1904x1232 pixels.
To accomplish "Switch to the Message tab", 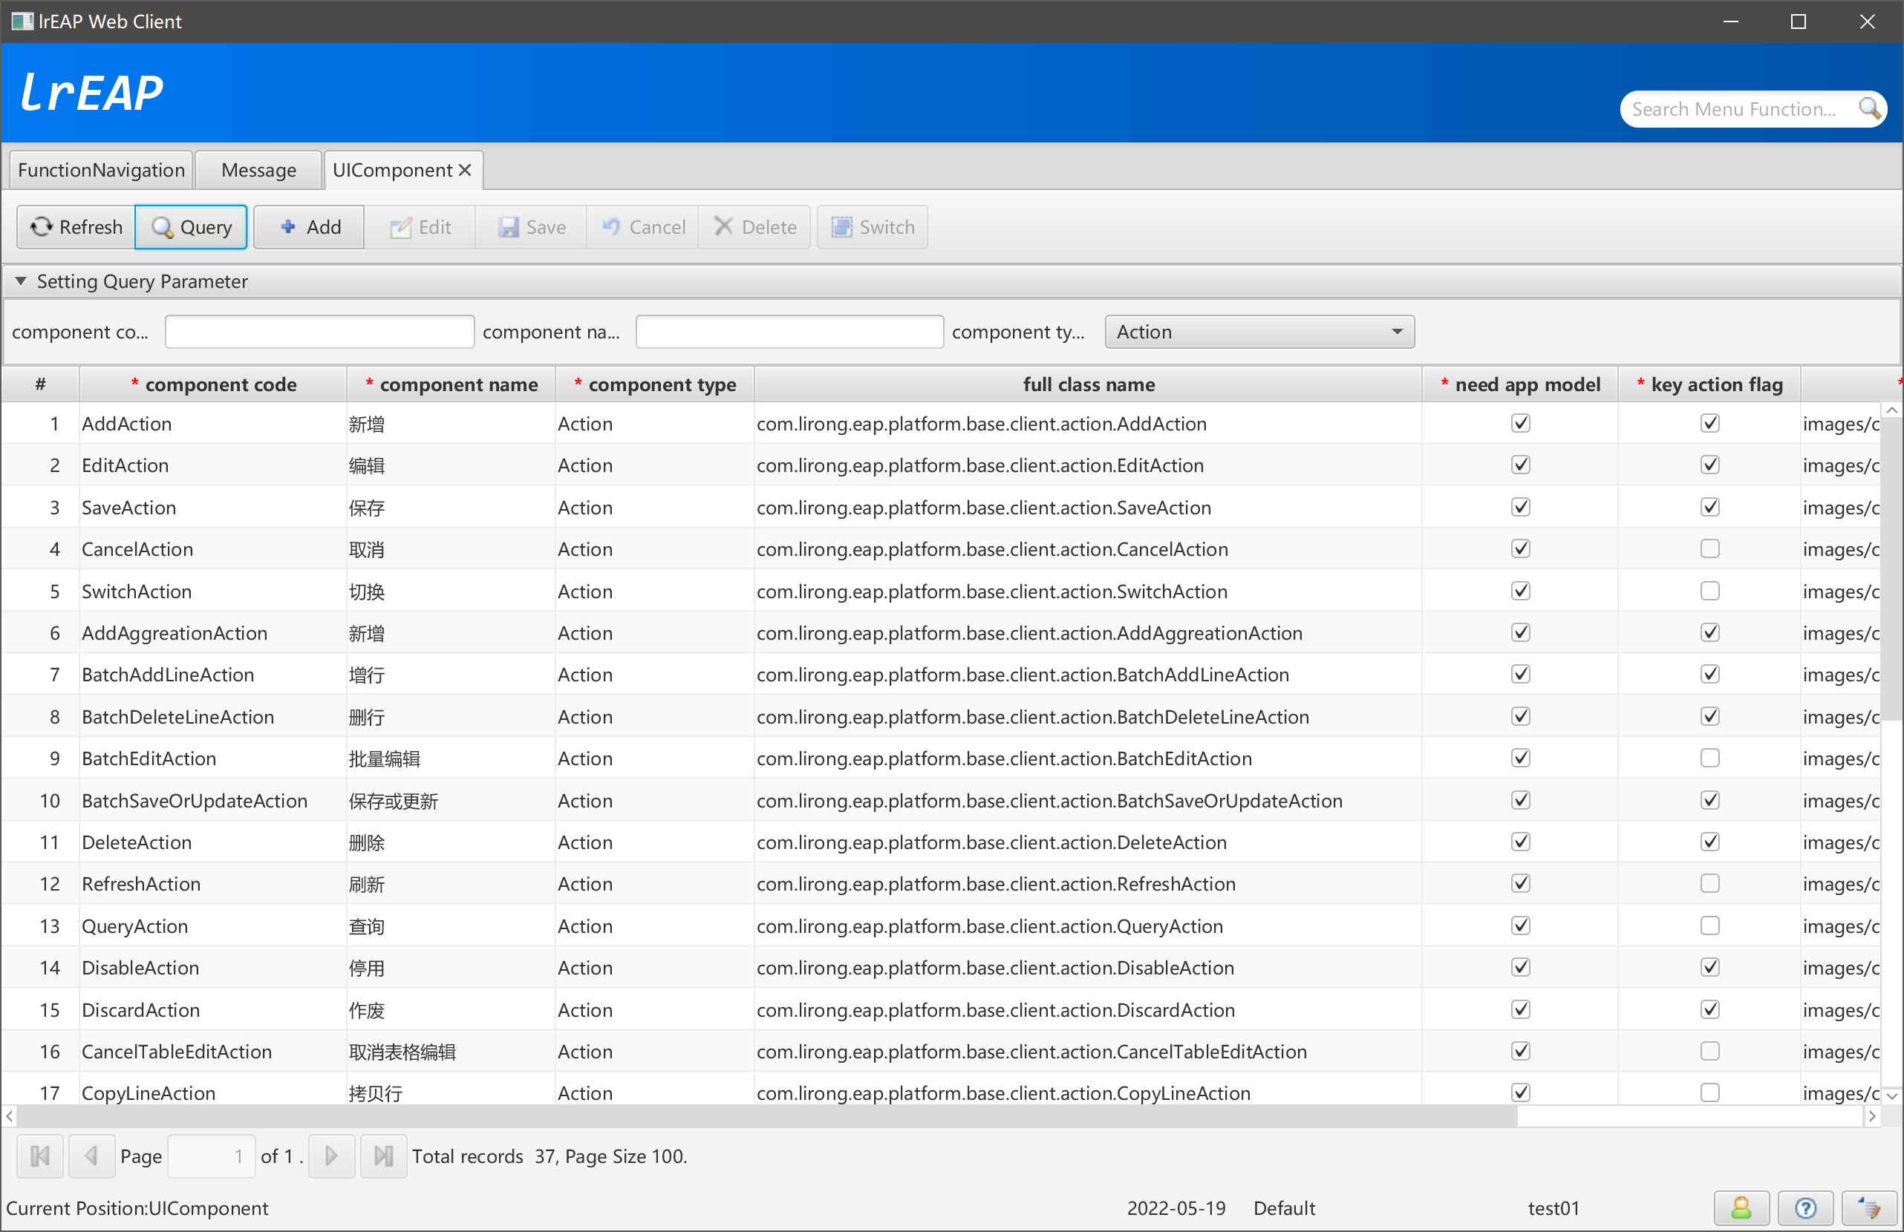I will click(x=258, y=170).
